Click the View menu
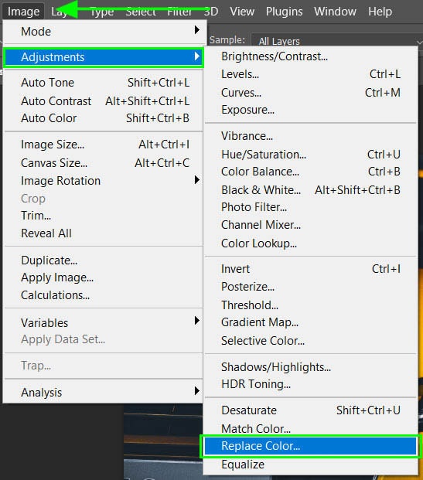The image size is (423, 480). pos(242,12)
